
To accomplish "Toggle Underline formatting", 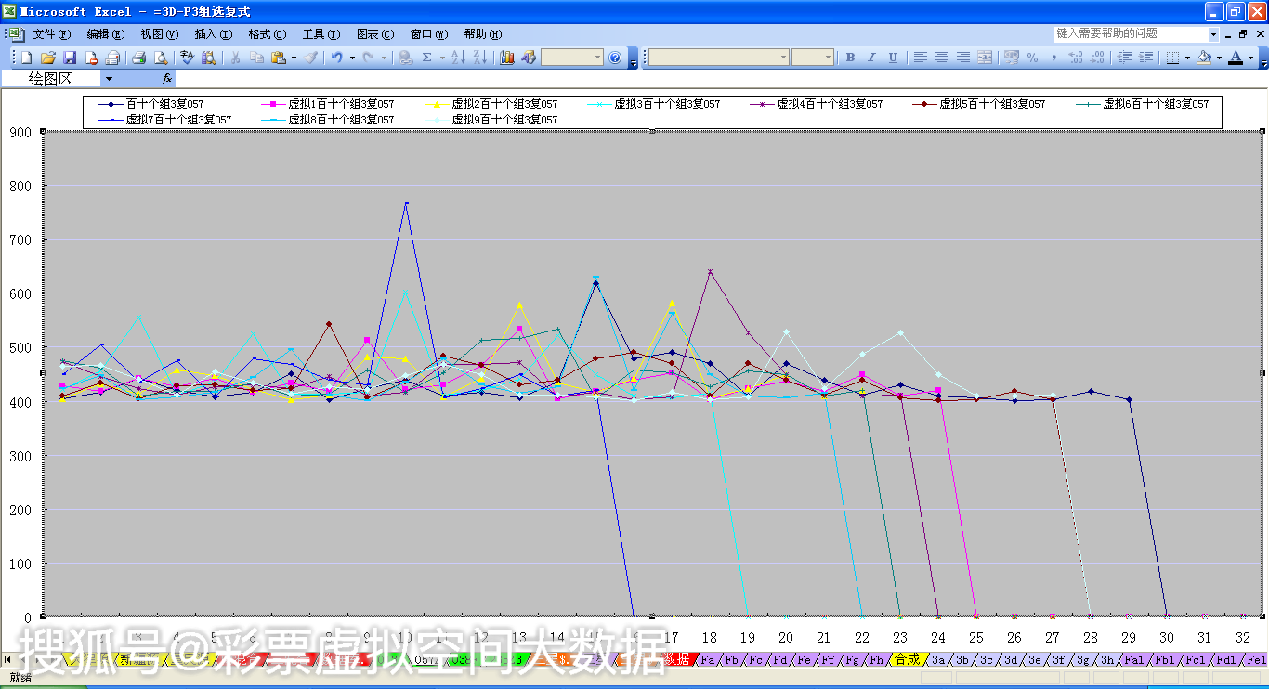I will (893, 58).
